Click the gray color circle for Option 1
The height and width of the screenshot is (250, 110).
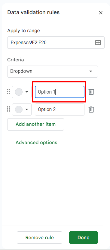pyautogui.click(x=19, y=92)
